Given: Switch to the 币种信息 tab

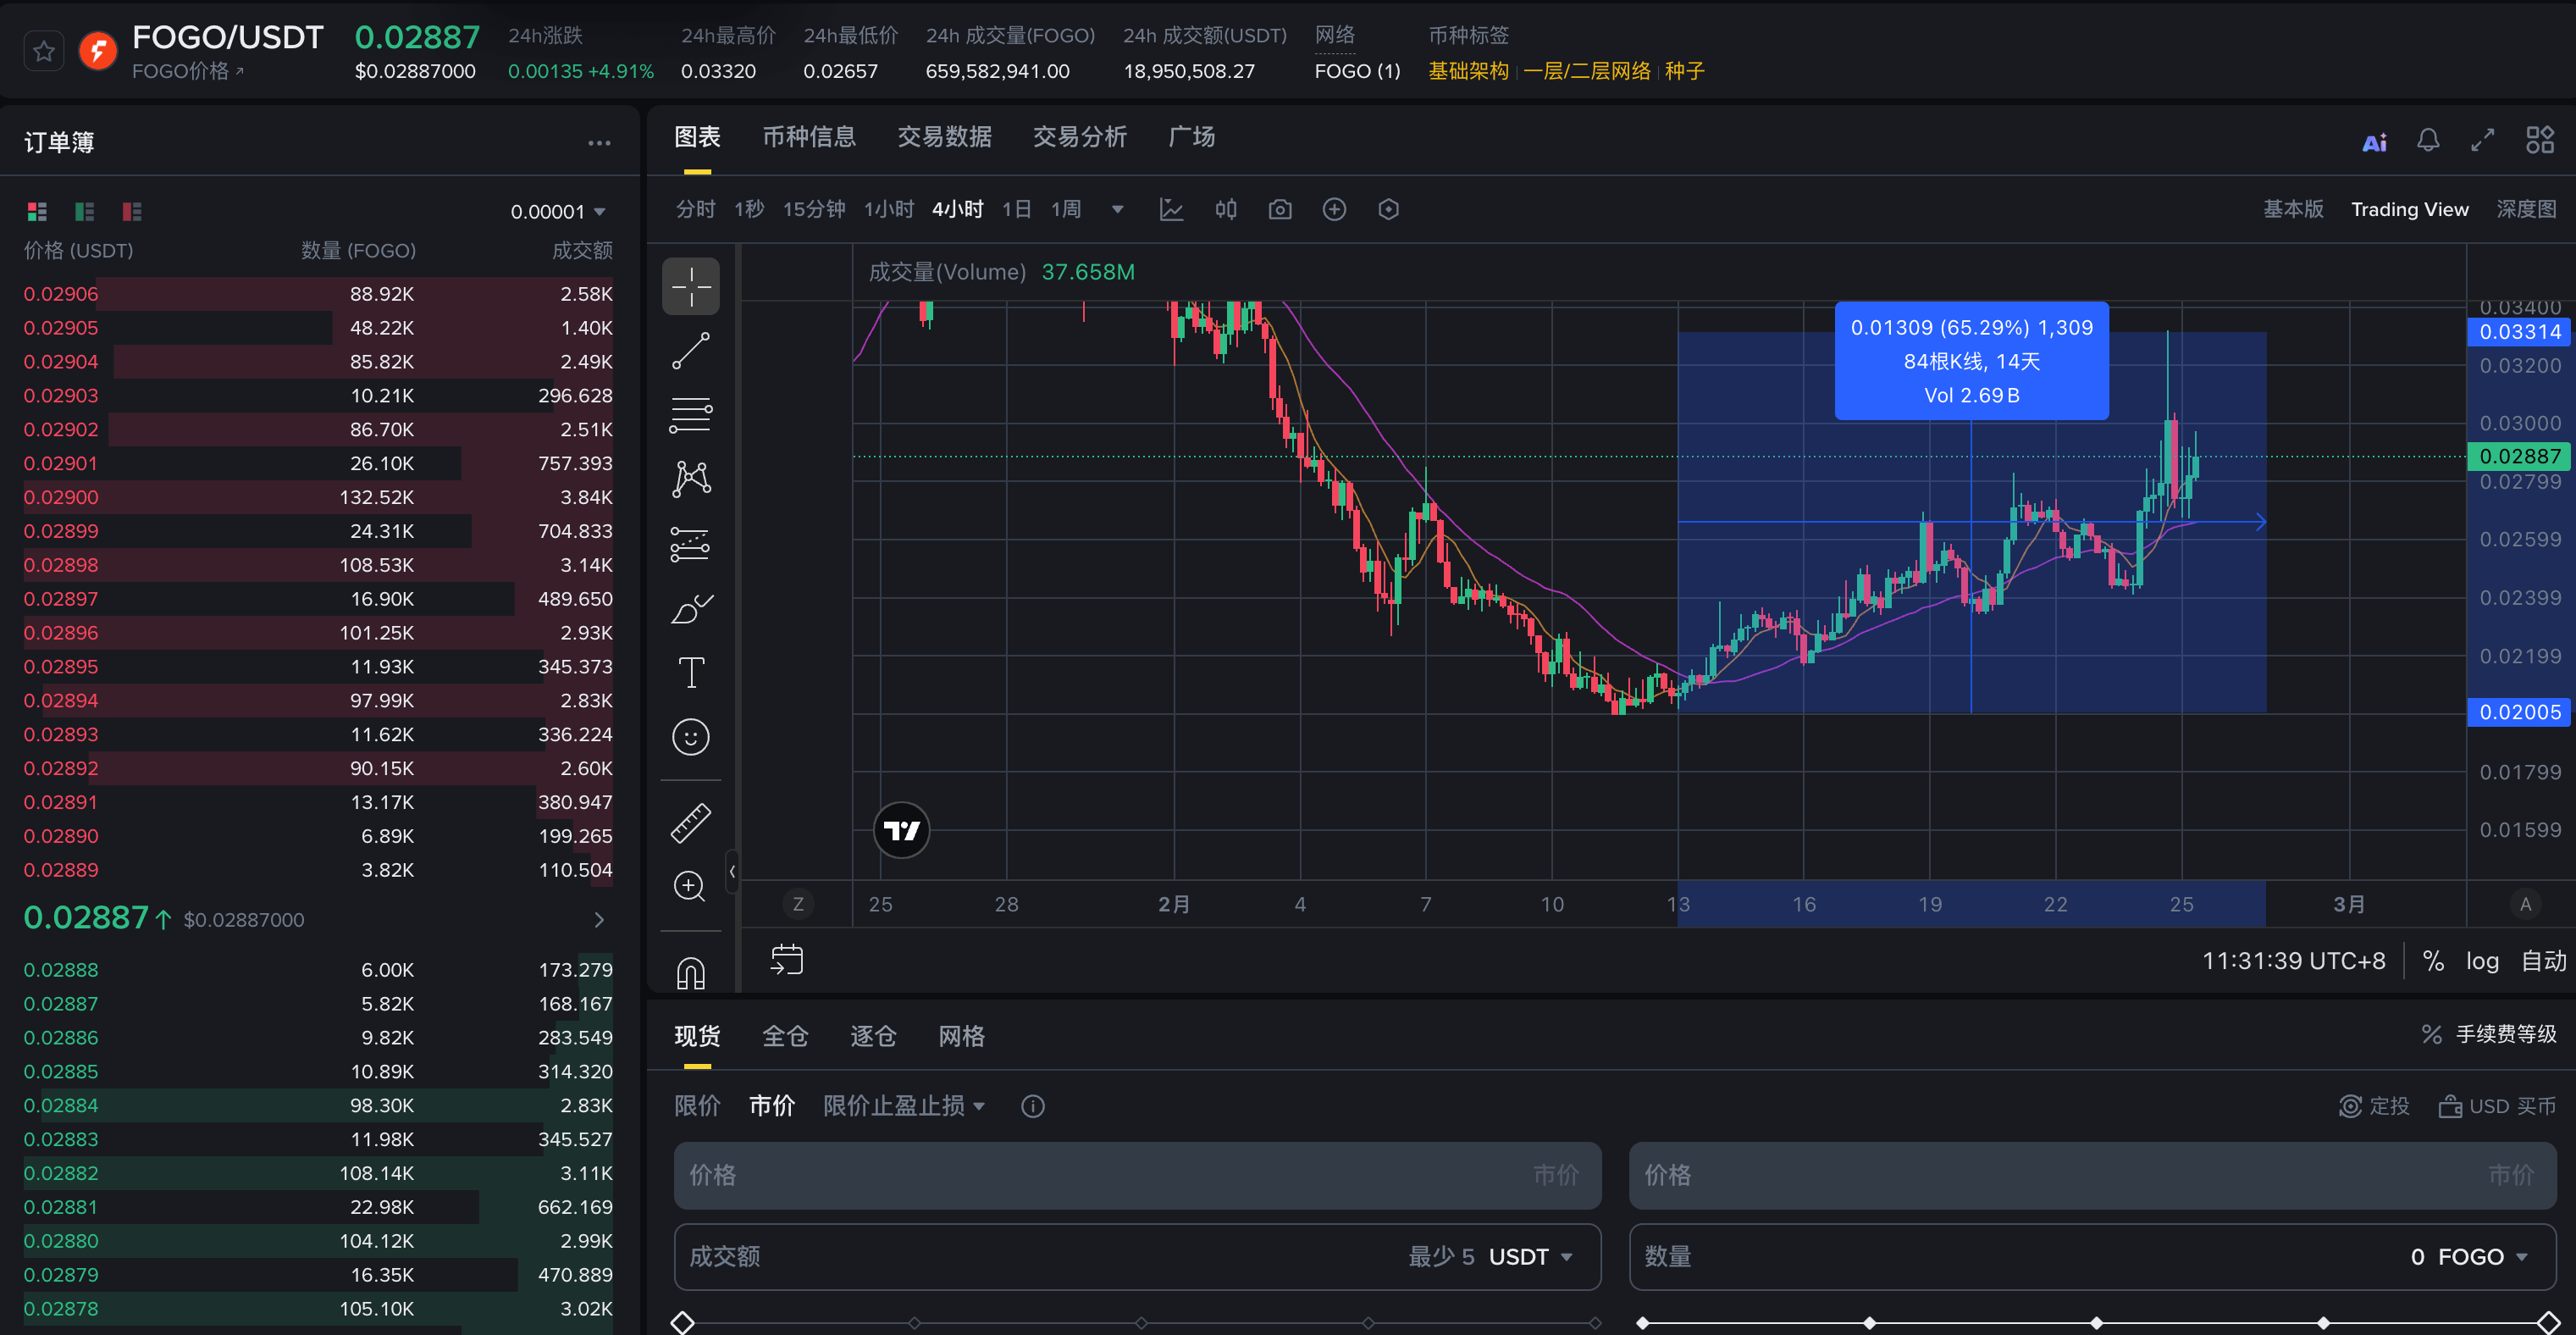Looking at the screenshot, I should (809, 138).
